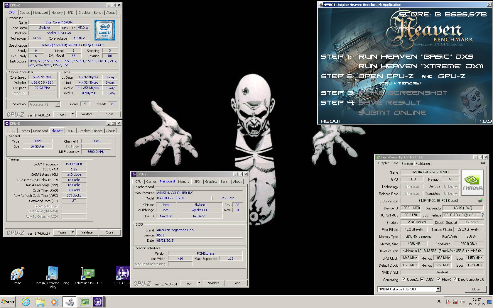Screen dimensions: 493x308
Task: Launch TechPowerUp GPU-Z desktop shortcut
Action: pyautogui.click(x=88, y=276)
